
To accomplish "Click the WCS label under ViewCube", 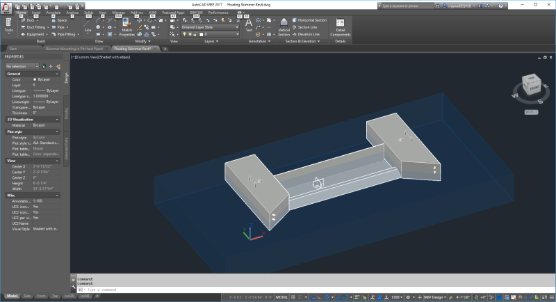I will click(531, 112).
